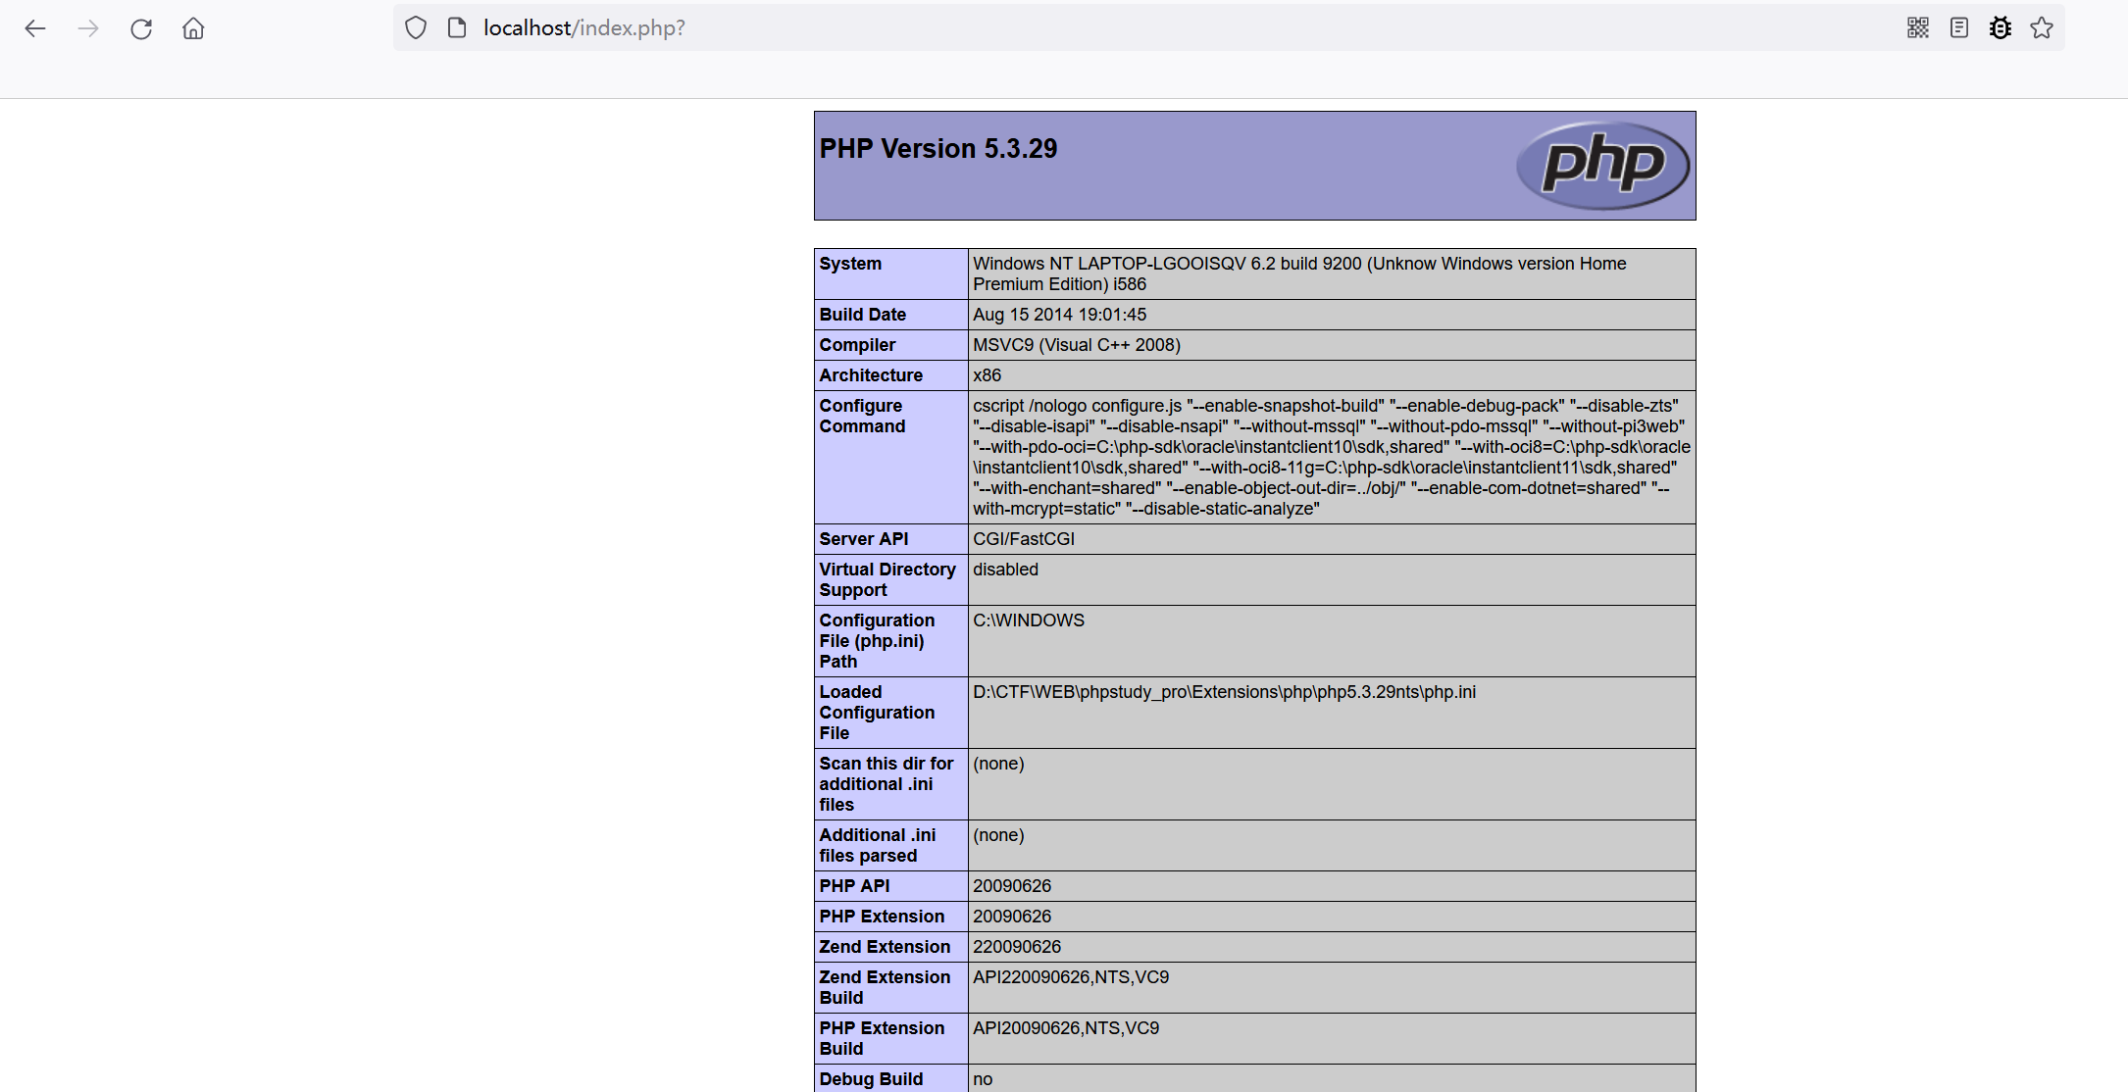Click the Build Date label
Screen dimensions: 2128x1092
click(863, 315)
